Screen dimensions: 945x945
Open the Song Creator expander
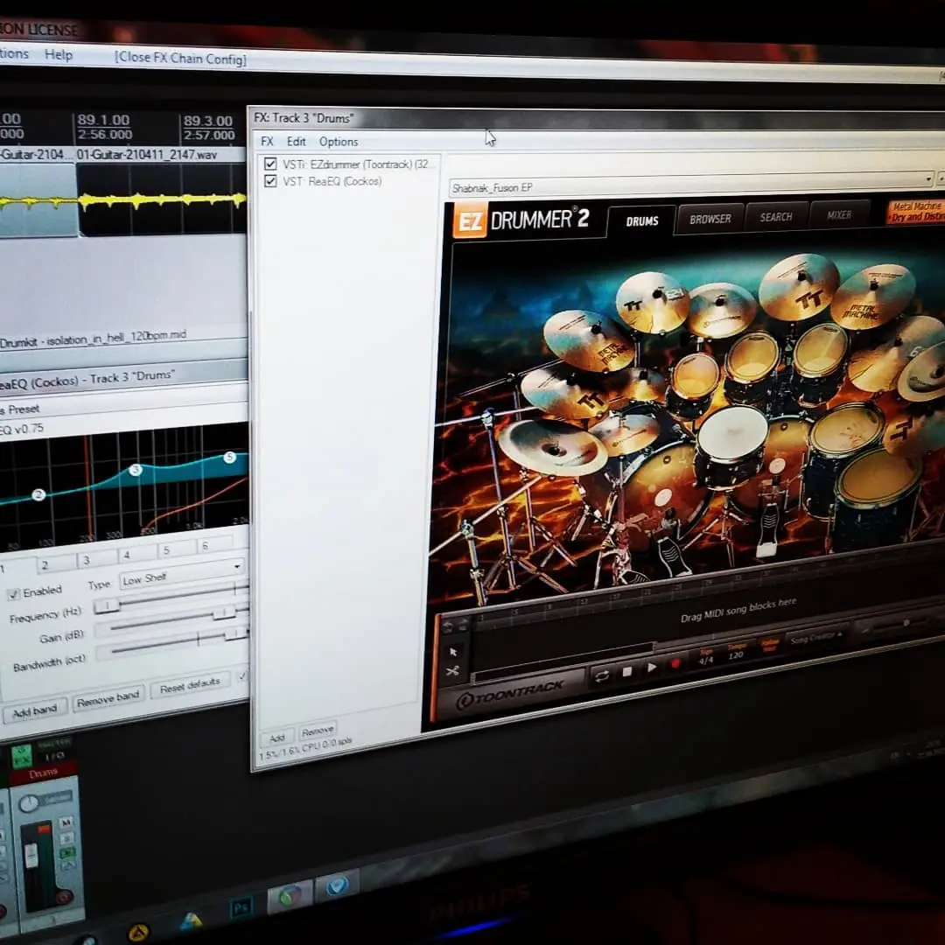[815, 636]
